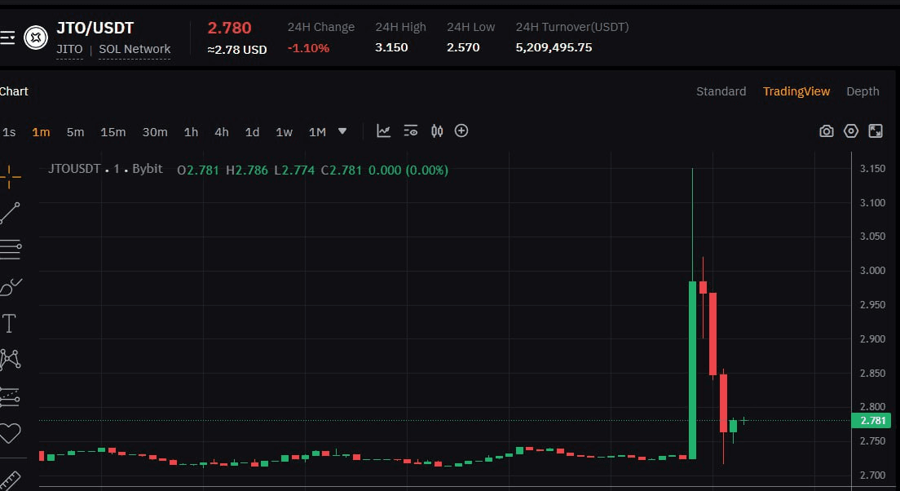900x491 pixels.
Task: Click the Chart panel heading
Action: tap(14, 91)
